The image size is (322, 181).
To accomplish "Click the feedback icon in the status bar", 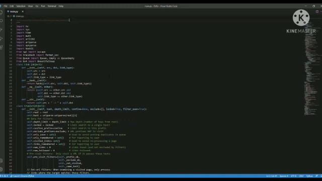I will pos(316,176).
